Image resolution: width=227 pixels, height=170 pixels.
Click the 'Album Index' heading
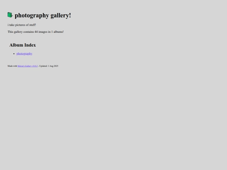point(23,45)
